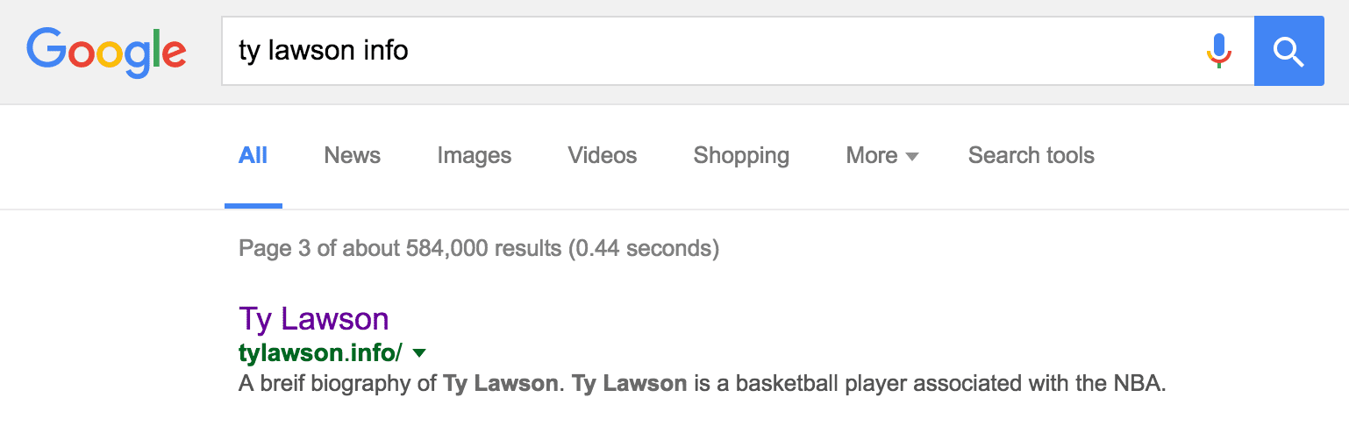The width and height of the screenshot is (1349, 433).
Task: Click the '(0.44 seconds)' timing text
Action: coord(643,249)
